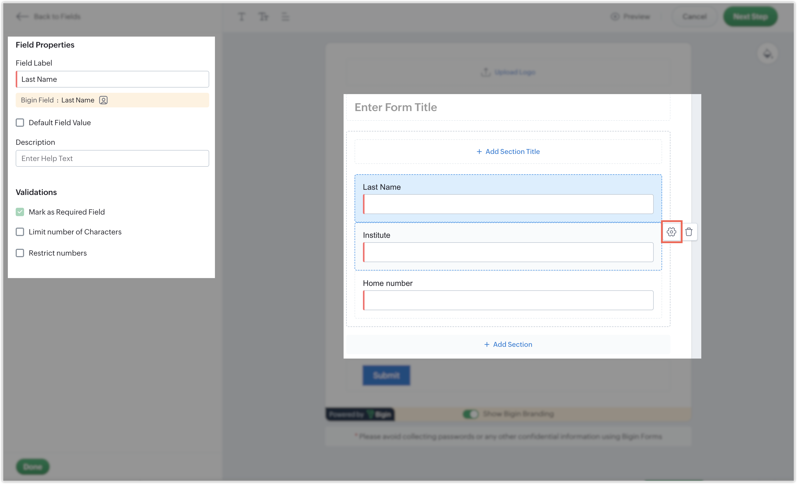Image resolution: width=797 pixels, height=484 pixels.
Task: Click the Add Section link
Action: coord(508,344)
